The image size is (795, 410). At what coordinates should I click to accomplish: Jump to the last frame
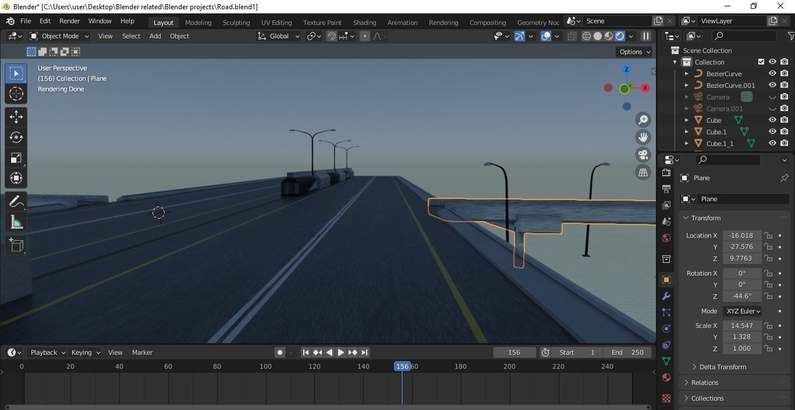(x=364, y=352)
